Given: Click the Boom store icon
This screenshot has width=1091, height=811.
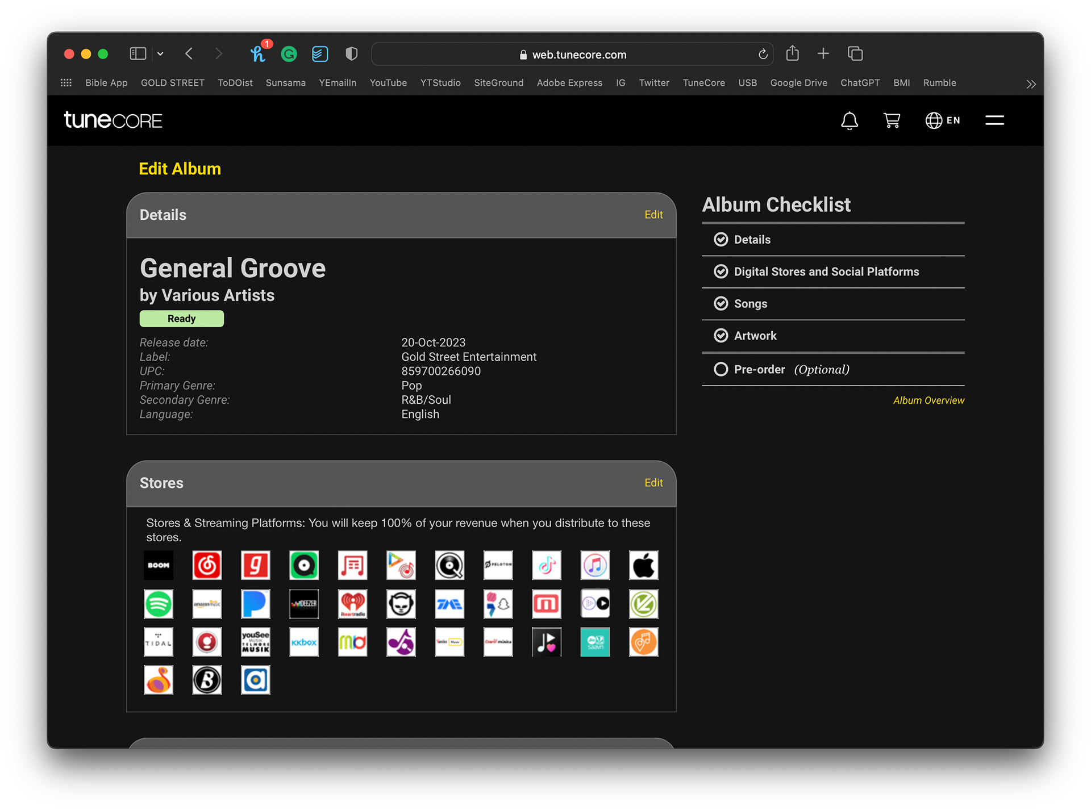Looking at the screenshot, I should click(x=159, y=565).
